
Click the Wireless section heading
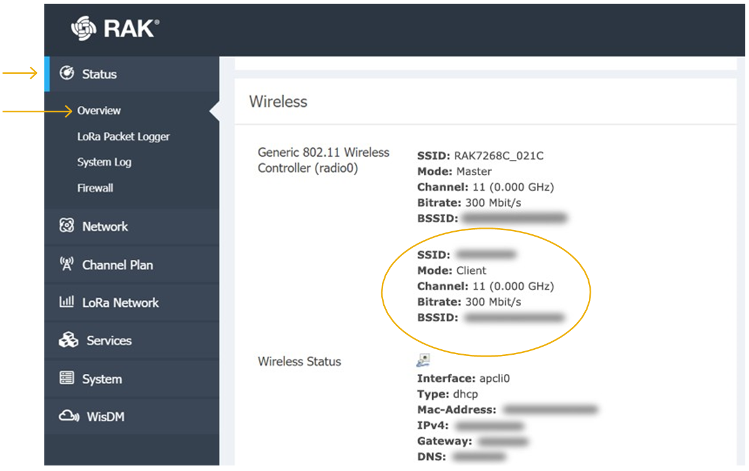[x=278, y=101]
